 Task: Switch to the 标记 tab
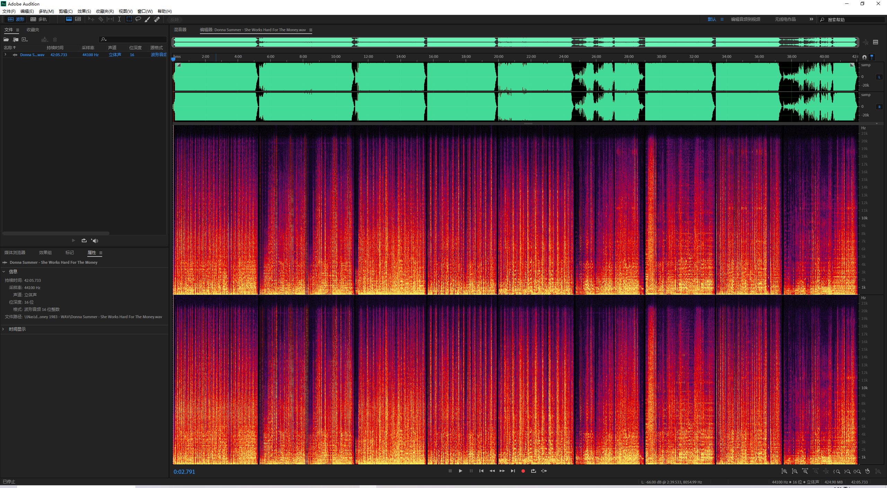click(x=70, y=253)
